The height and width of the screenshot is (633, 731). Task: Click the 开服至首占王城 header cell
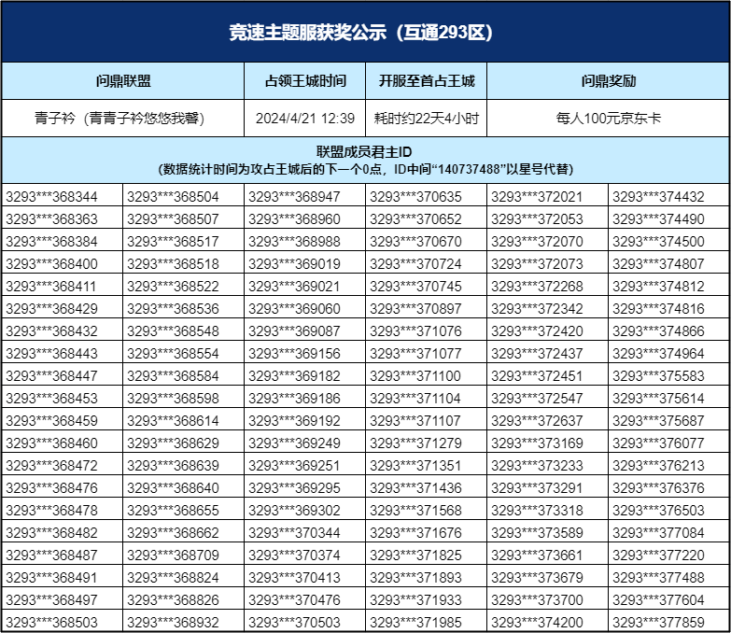tap(427, 81)
